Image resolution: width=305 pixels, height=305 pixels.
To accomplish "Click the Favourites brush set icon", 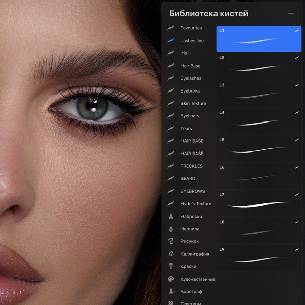I will (x=171, y=28).
